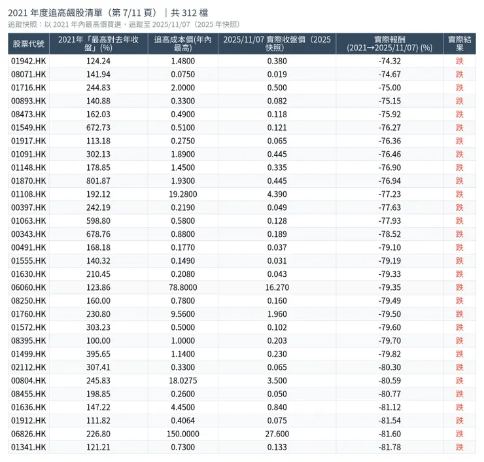Select the -77.23 return value
This screenshot has width=484, height=462.
pos(390,194)
